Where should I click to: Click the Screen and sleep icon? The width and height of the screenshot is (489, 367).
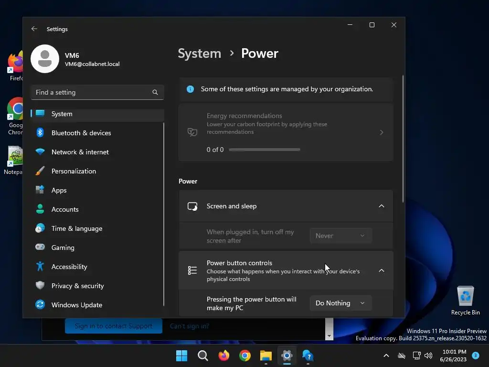click(192, 206)
